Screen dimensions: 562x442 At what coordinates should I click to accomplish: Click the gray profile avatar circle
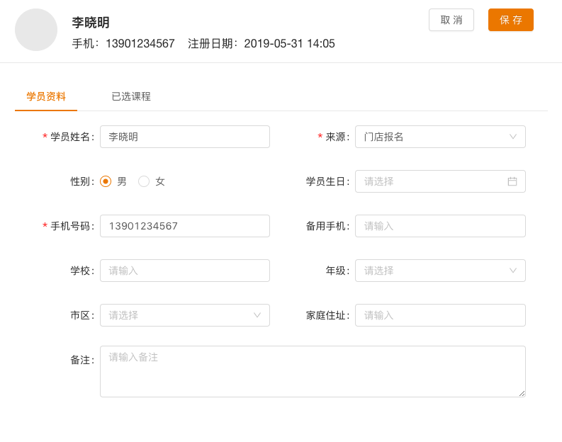click(x=36, y=30)
